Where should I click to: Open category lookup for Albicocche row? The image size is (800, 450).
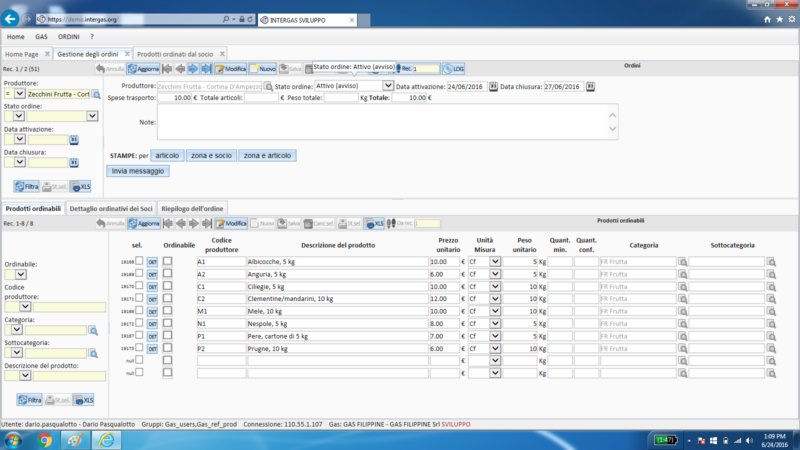[x=682, y=262]
